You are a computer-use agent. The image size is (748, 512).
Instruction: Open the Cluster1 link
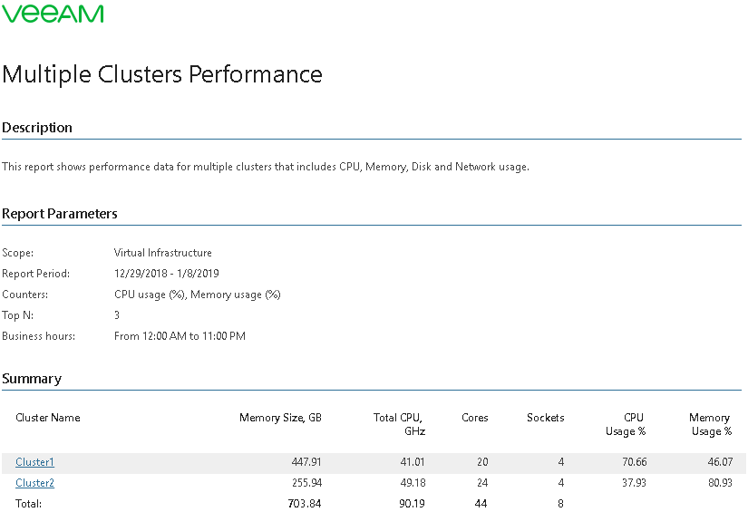click(x=34, y=462)
